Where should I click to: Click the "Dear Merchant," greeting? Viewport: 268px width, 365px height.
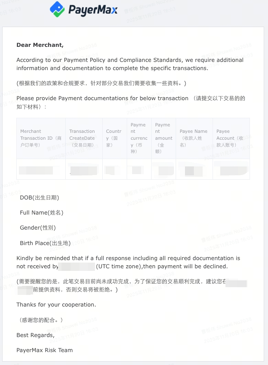coord(40,45)
